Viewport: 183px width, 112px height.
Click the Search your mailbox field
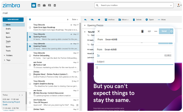[x=134, y=5]
